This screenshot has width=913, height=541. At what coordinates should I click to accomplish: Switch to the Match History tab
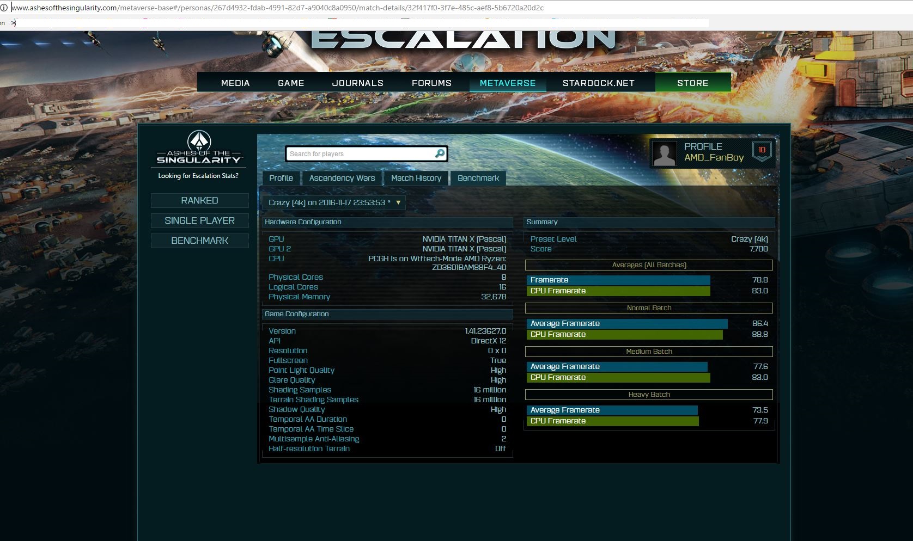416,178
